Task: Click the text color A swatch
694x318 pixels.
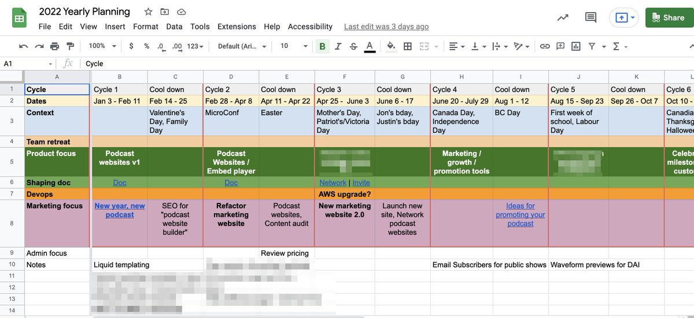Action: click(x=370, y=46)
